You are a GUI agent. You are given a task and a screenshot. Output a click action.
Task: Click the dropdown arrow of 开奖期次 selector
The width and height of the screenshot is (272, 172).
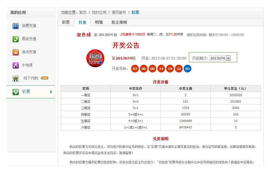point(228,58)
